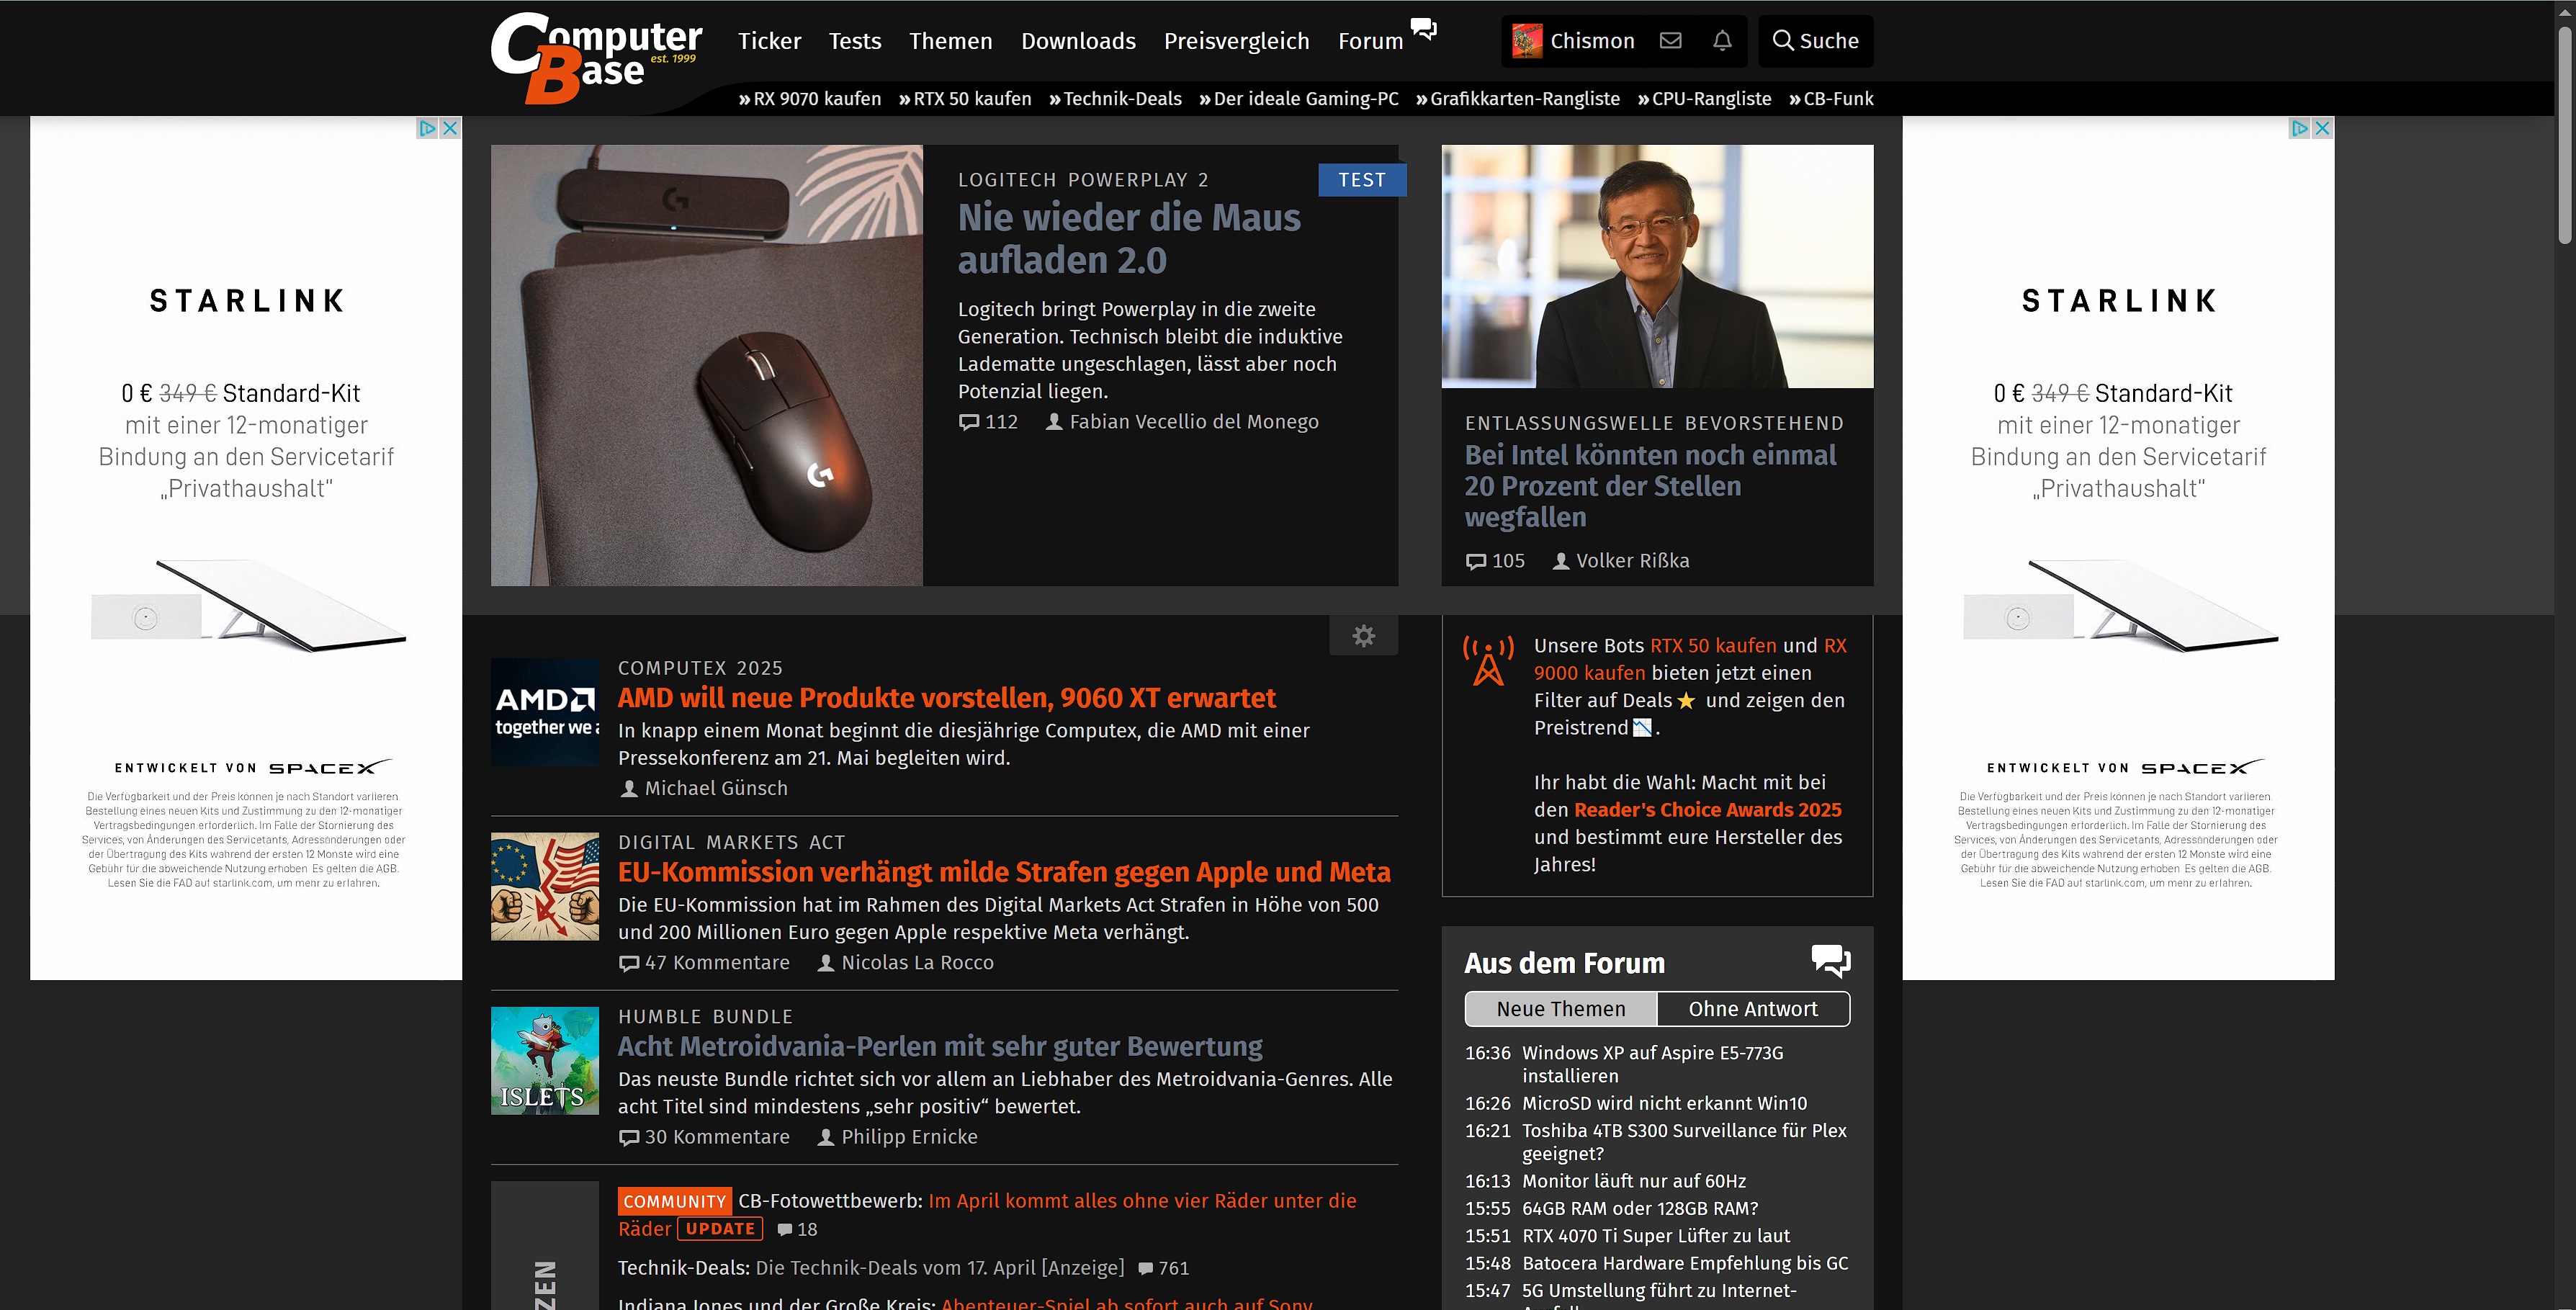Open the Suche search button
2576x1310 pixels.
pyautogui.click(x=1815, y=41)
